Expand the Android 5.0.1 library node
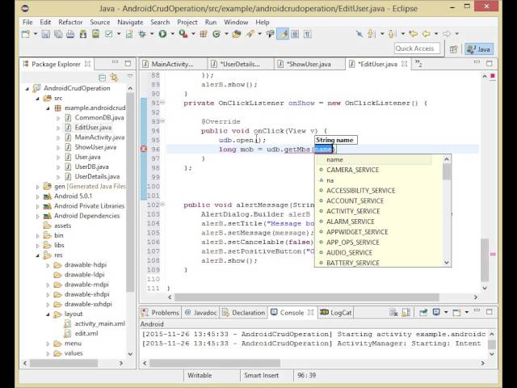 pos(38,196)
